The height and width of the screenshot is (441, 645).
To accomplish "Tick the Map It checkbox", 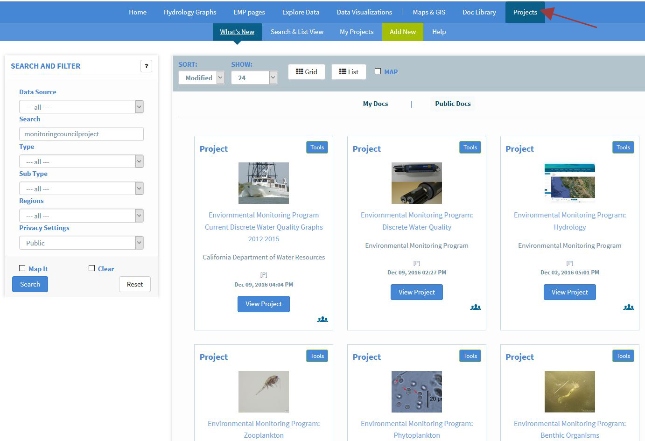I will [x=22, y=268].
